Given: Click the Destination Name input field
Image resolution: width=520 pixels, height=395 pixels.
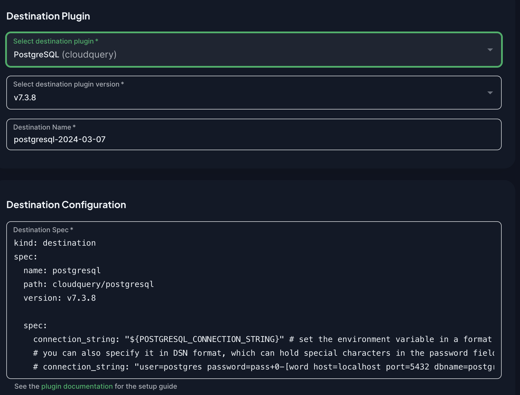Looking at the screenshot, I should click(x=254, y=134).
